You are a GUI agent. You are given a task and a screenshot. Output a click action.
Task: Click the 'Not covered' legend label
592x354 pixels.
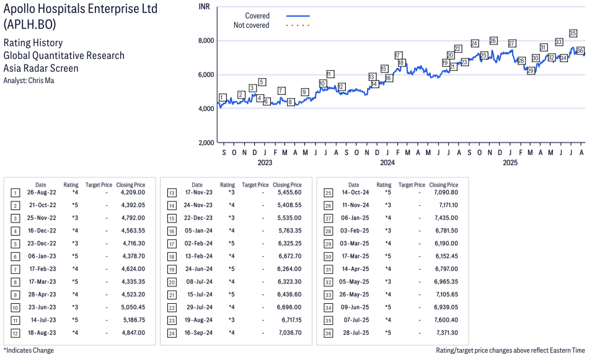click(x=251, y=25)
